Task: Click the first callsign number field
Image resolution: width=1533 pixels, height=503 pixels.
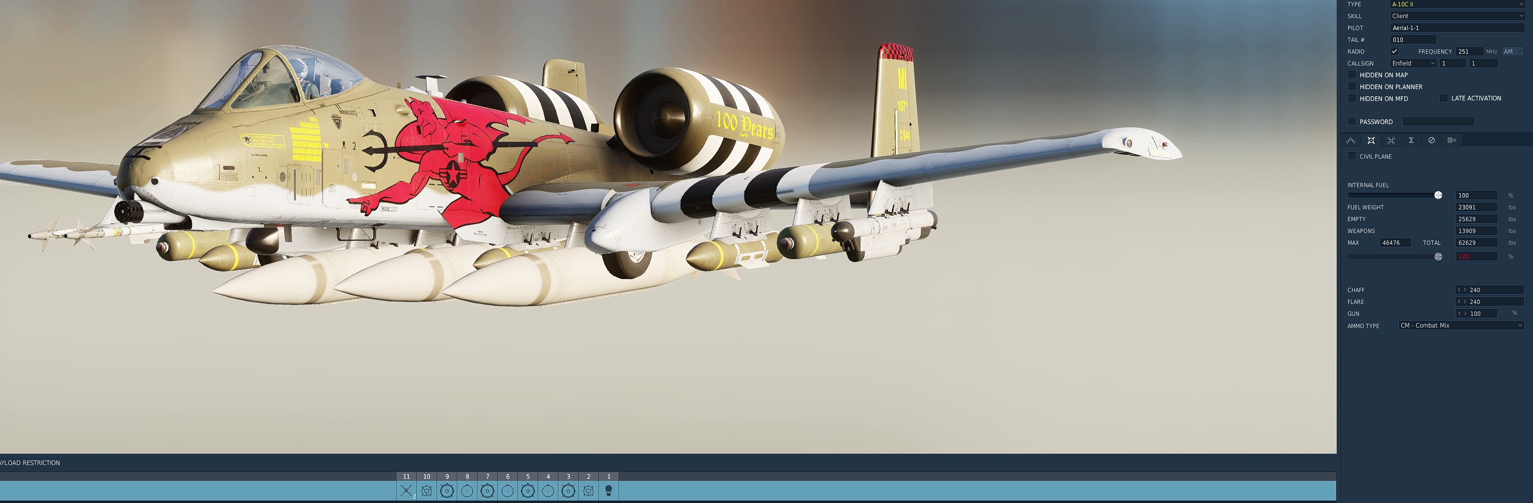Action: click(x=1453, y=63)
